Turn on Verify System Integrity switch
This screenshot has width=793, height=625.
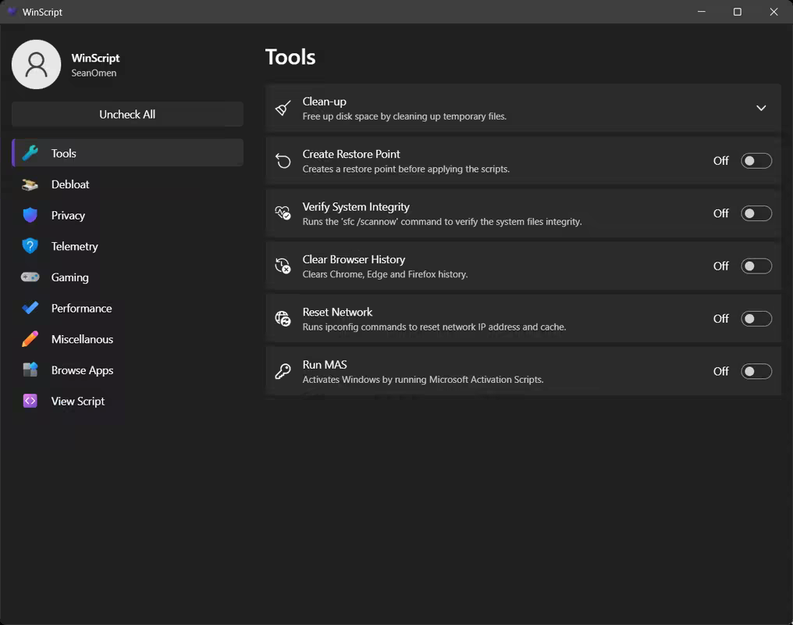pos(756,213)
